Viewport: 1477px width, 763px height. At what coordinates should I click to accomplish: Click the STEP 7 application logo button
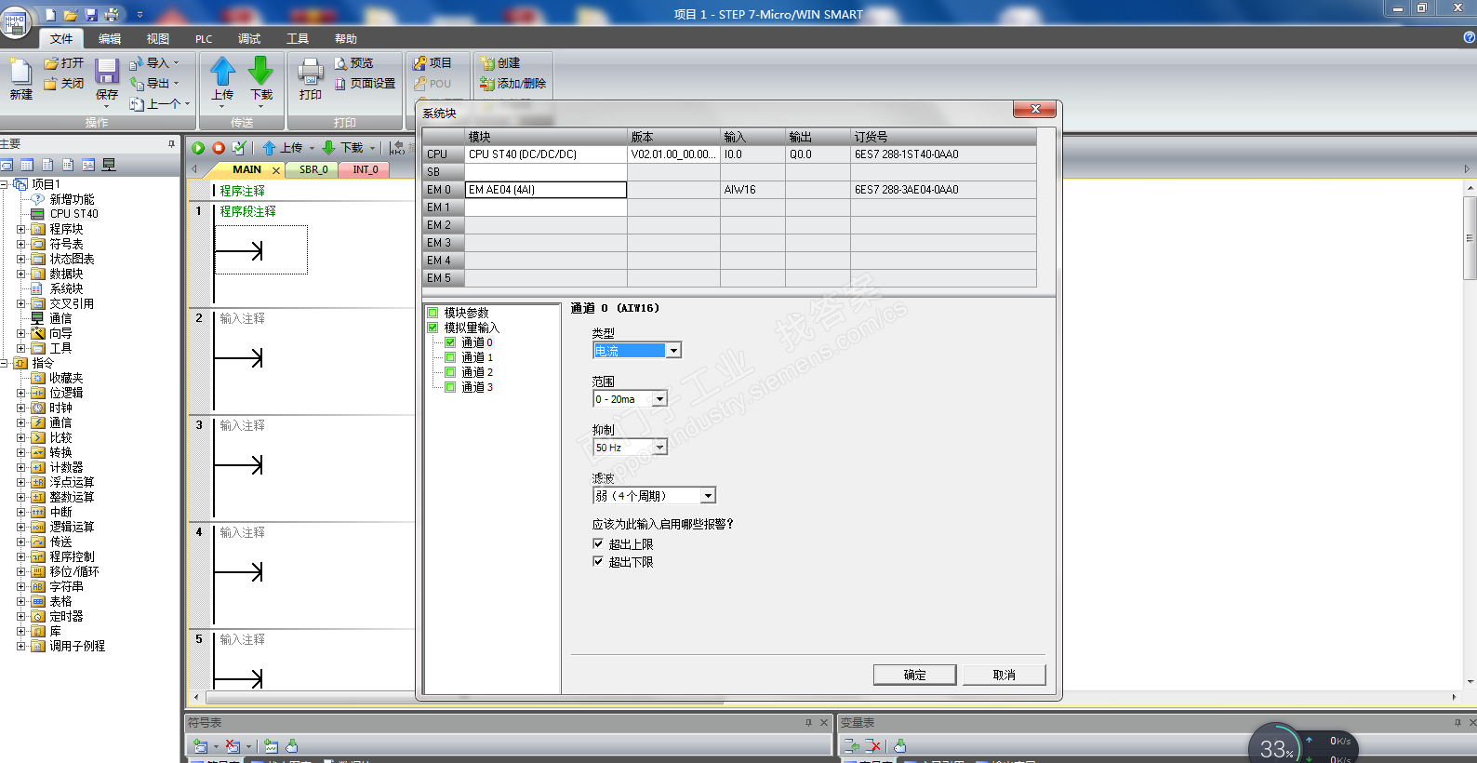pyautogui.click(x=16, y=21)
